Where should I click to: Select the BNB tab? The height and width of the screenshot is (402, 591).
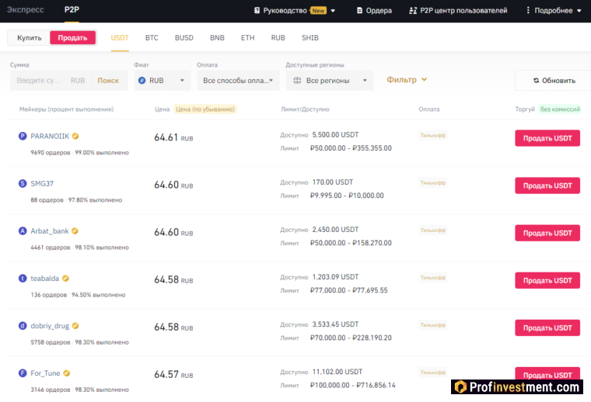(217, 37)
